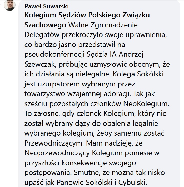Click the word Przewodniczącym in the comment
Image resolution: width=184 pixels, height=187 pixels.
pos(53,143)
